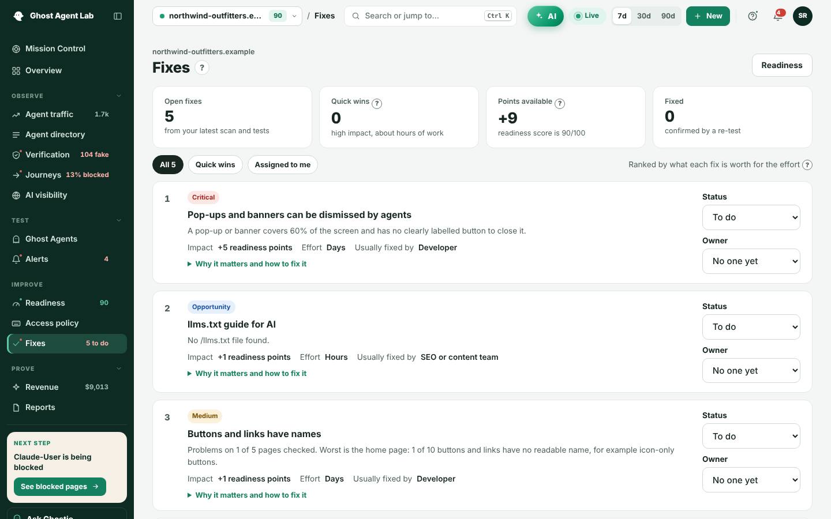Select the Quick wins filter tab
Viewport: 831px width, 519px height.
tap(215, 165)
